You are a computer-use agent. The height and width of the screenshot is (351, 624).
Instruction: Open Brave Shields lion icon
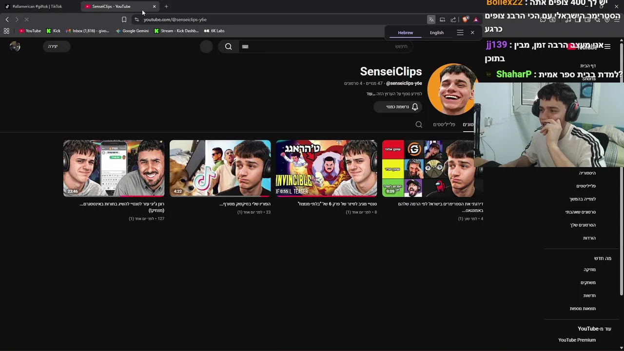click(x=466, y=19)
